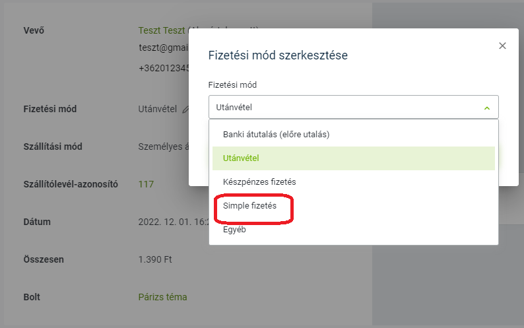This screenshot has height=328, width=524.
Task: Click the customer email address text
Action: [163, 48]
